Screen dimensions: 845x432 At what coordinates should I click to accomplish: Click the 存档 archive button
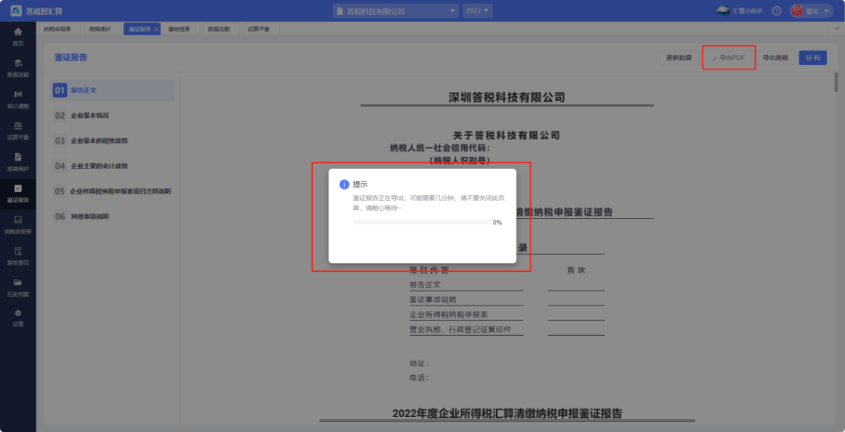click(x=813, y=58)
